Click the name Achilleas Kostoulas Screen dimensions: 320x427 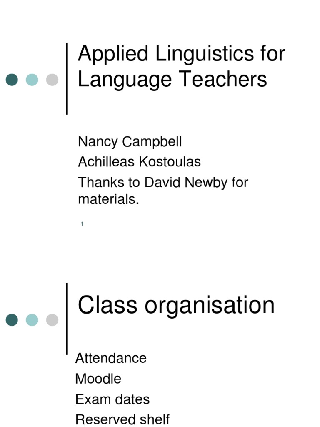point(139,162)
